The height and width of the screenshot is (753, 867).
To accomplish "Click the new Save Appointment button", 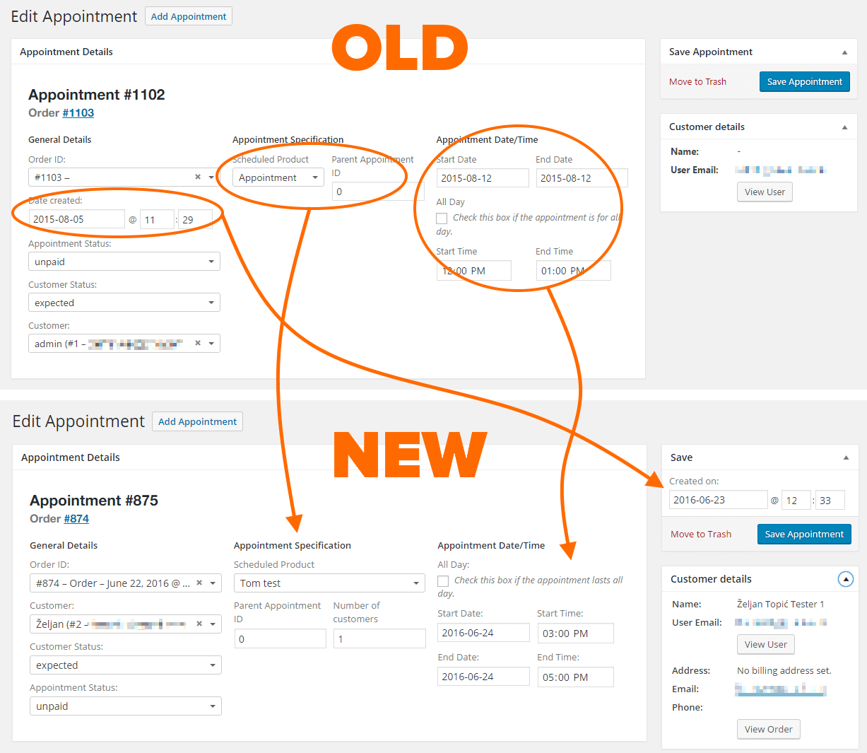I will [804, 534].
